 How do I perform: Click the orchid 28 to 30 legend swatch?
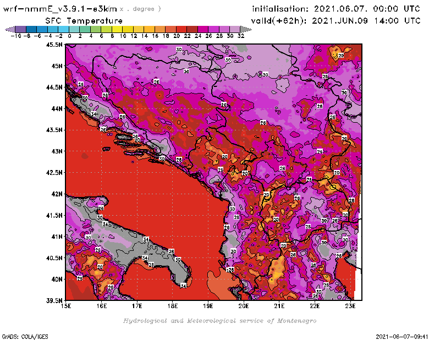click(224, 29)
